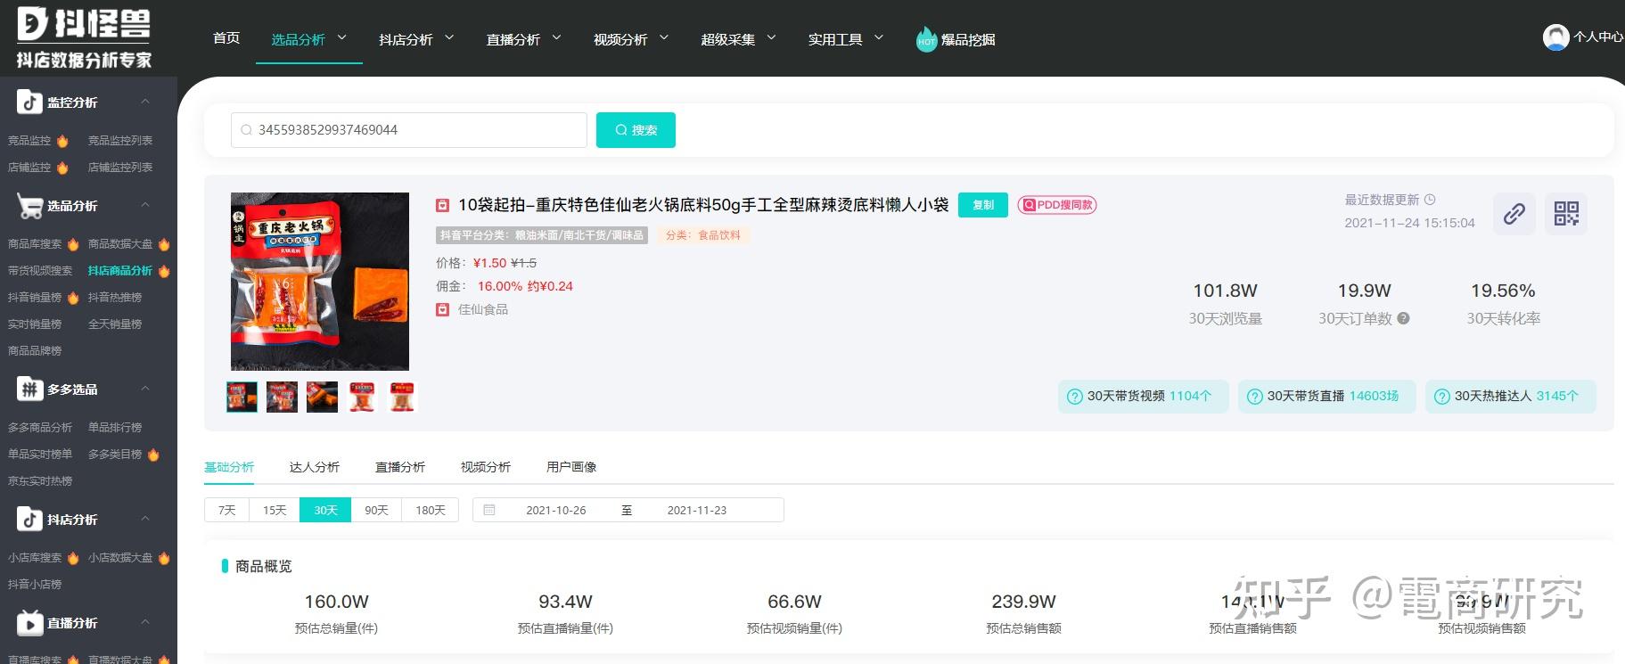The image size is (1625, 664).
Task: Open the user avatar icon for 个人中心
Action: [1555, 37]
